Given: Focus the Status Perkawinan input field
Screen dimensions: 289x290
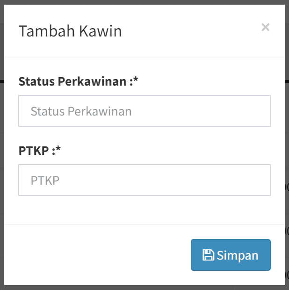Looking at the screenshot, I should click(144, 111).
